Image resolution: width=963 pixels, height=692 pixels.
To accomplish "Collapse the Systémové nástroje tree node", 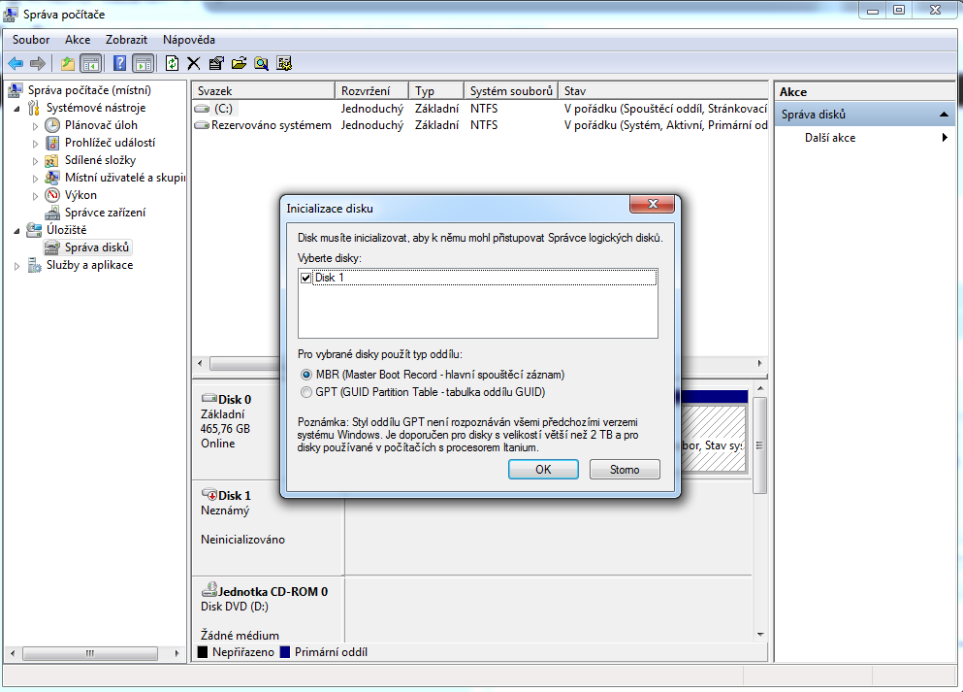I will [17, 108].
